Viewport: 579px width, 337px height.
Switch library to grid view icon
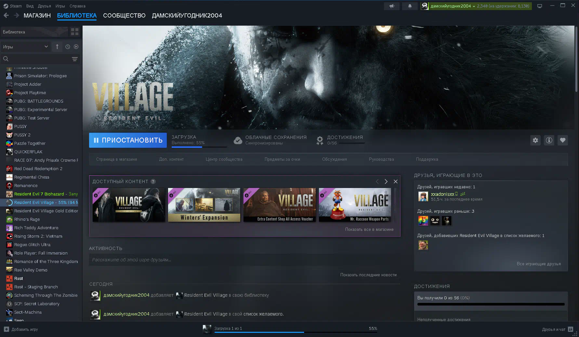(x=75, y=32)
